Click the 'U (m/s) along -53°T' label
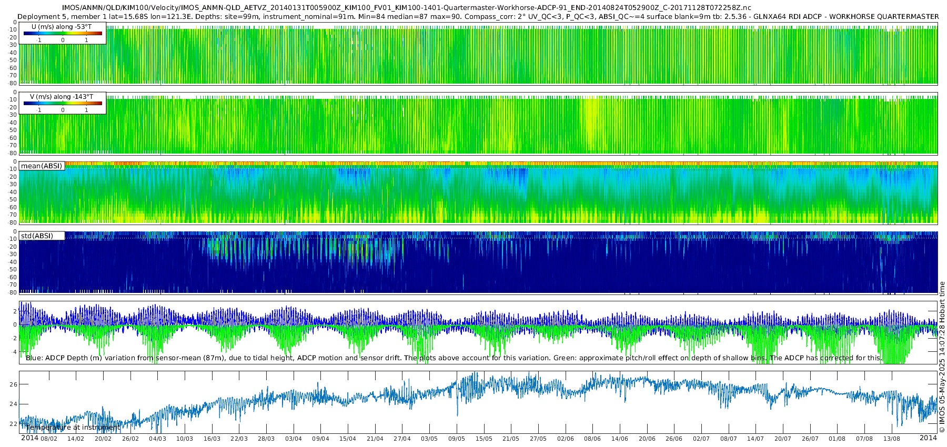Image resolution: width=947 pixels, height=447 pixels. pos(61,27)
